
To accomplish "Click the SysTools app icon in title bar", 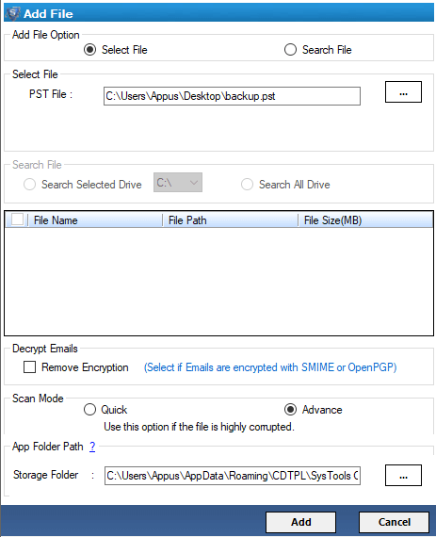I will (13, 13).
